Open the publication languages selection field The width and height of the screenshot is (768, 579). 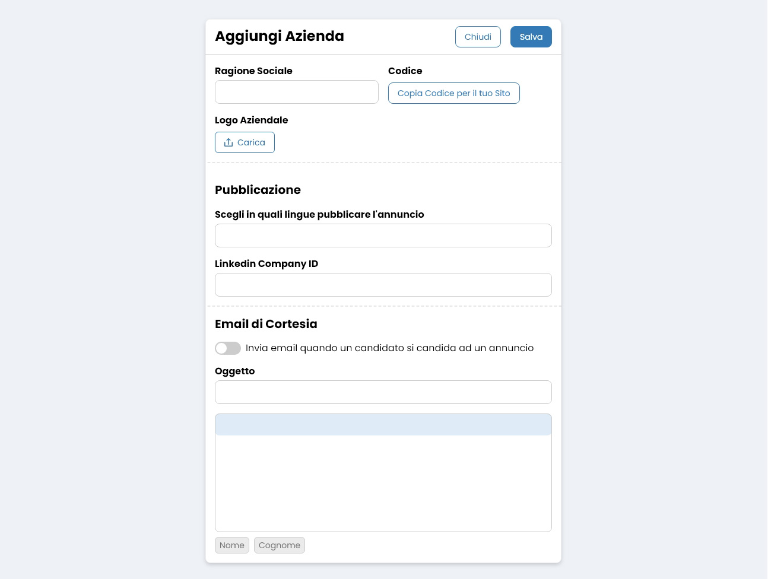[x=383, y=236]
